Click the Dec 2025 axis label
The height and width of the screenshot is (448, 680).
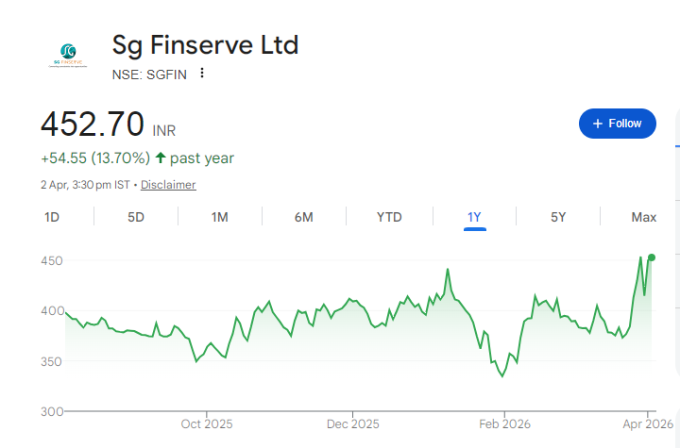coord(352,423)
